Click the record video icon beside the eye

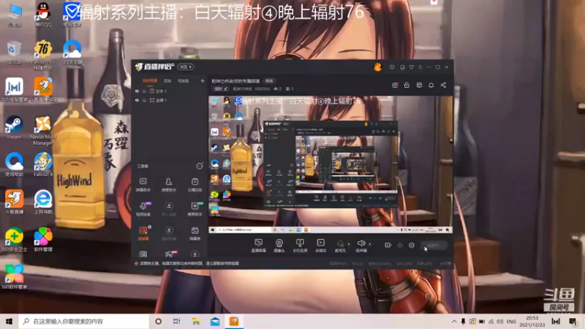(388, 245)
